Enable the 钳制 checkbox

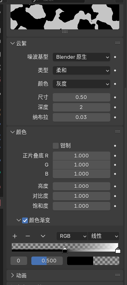56,146
